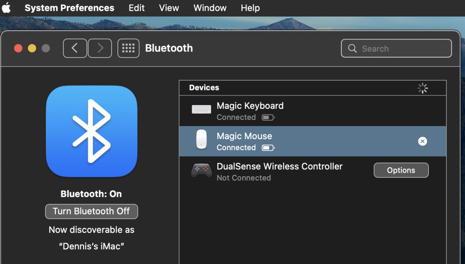Open the Window menu

(210, 8)
